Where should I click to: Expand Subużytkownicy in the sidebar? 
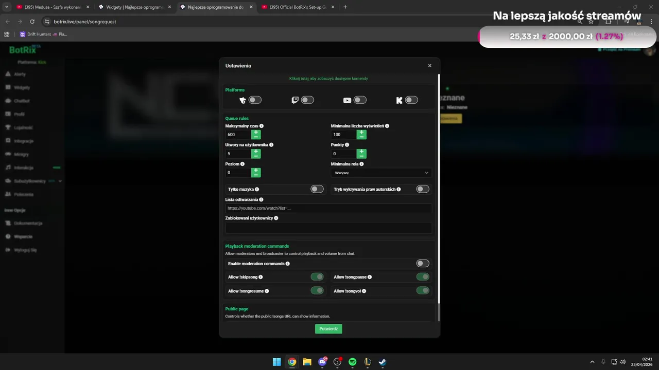[60, 181]
